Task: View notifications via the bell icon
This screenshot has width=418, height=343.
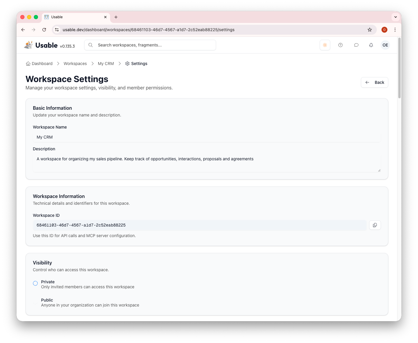Action: (371, 45)
